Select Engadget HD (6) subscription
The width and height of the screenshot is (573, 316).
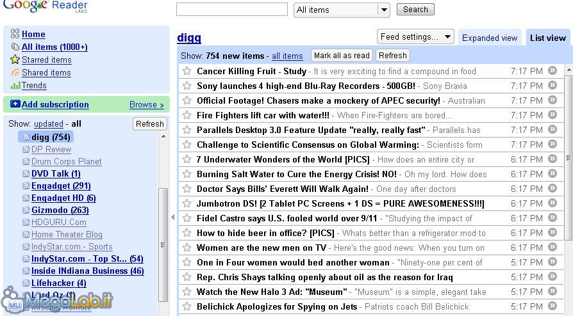(x=63, y=198)
